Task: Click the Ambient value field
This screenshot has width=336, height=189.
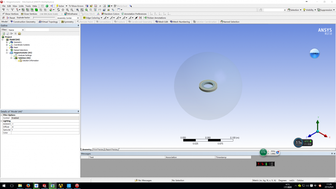Action: coord(45,124)
